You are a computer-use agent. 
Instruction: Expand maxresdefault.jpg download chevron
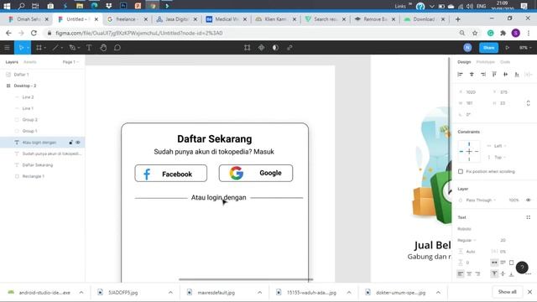[259, 293]
